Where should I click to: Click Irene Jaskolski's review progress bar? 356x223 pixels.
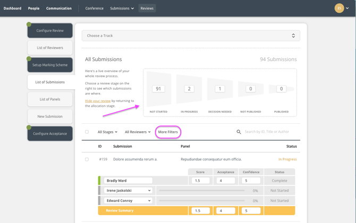[202, 190]
